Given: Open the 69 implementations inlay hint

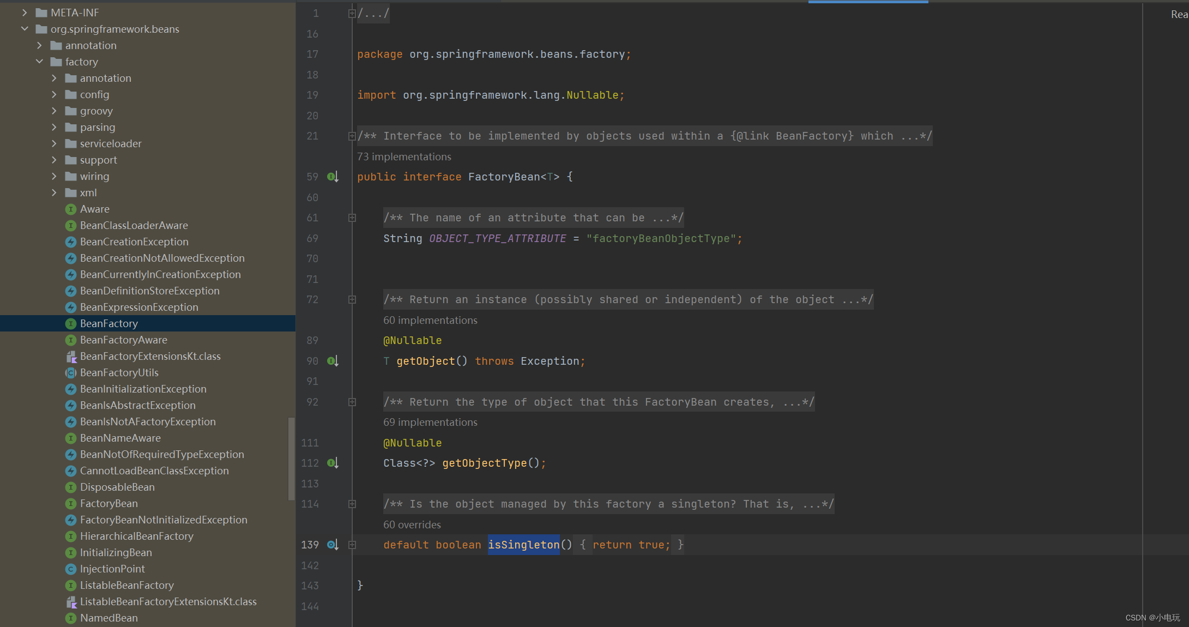Looking at the screenshot, I should (x=430, y=422).
